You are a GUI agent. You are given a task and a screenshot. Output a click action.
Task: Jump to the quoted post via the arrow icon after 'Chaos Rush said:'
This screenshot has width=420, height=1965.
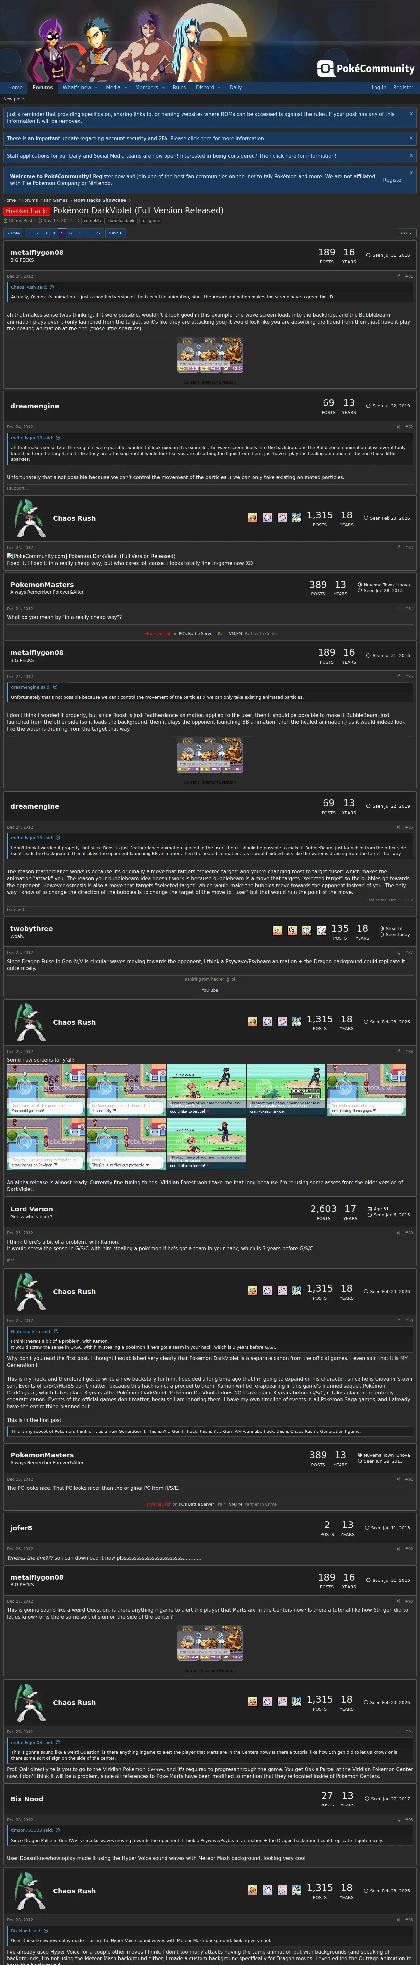52,287
